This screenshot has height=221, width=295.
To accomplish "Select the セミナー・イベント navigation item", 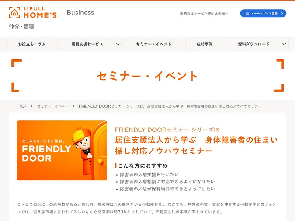I will (153, 44).
